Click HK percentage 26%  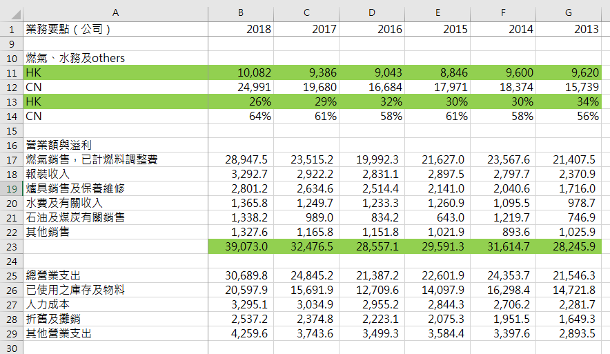[x=241, y=101]
